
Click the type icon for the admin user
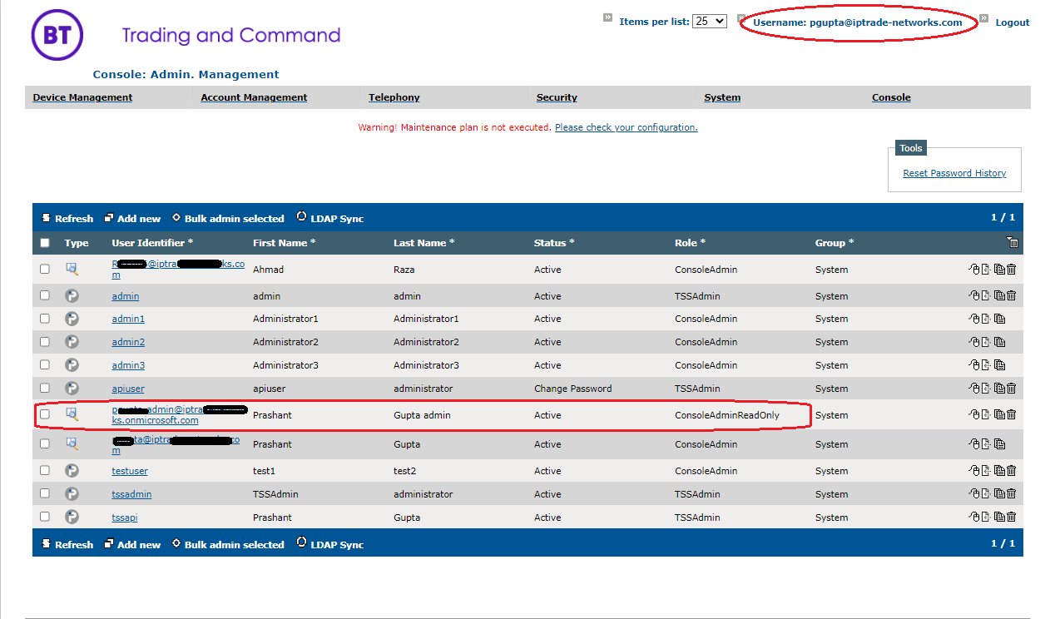[x=72, y=295]
